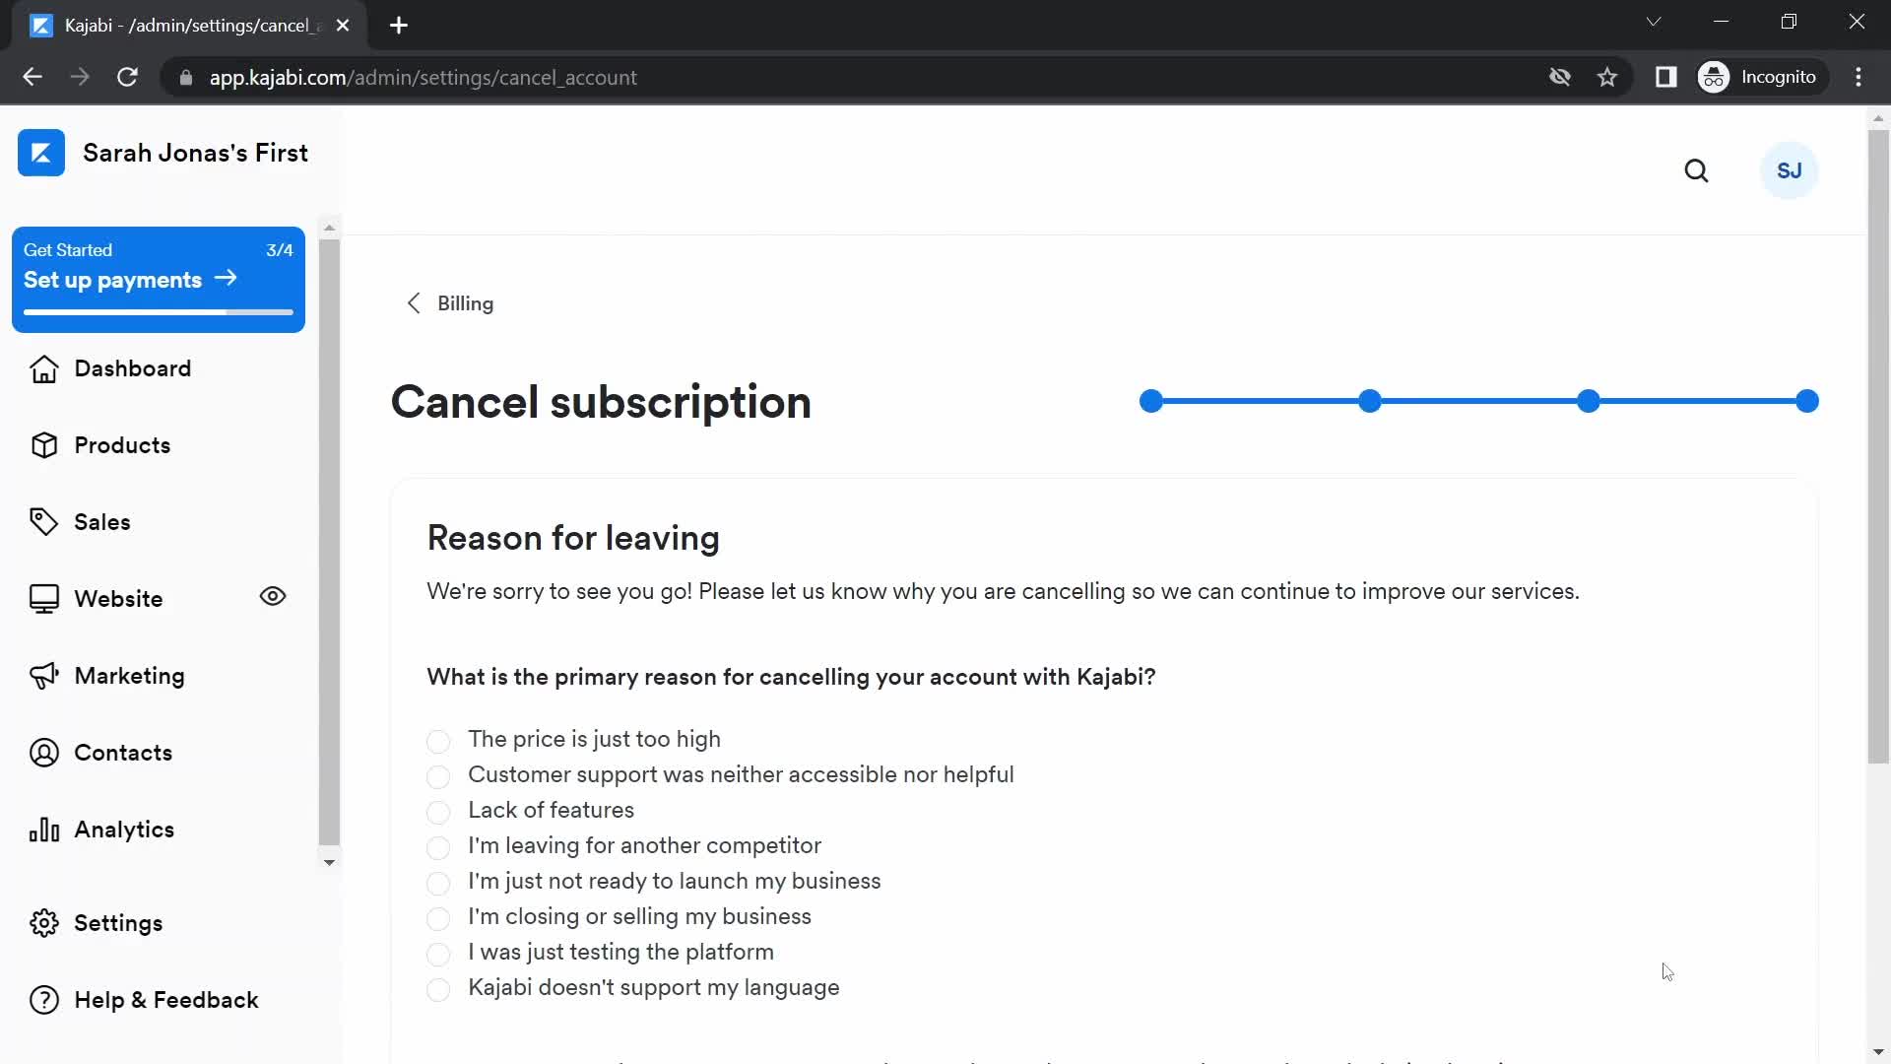The image size is (1891, 1064).
Task: Open the Chrome three-dot menu
Action: point(1858,77)
